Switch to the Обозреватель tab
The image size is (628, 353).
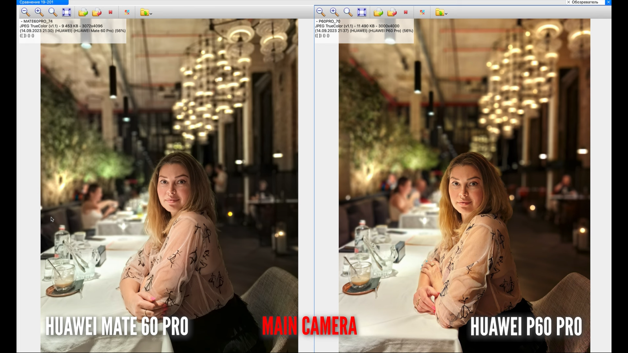click(585, 2)
